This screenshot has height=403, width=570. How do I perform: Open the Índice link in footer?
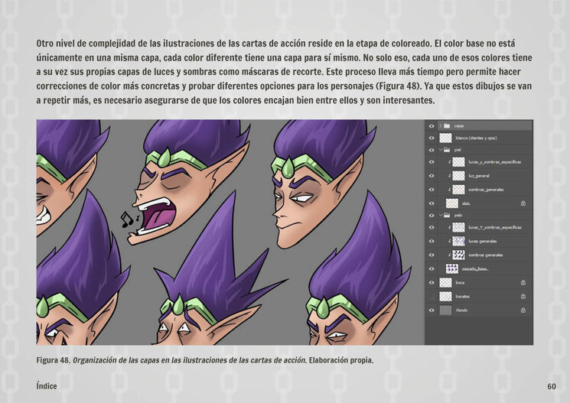click(46, 386)
